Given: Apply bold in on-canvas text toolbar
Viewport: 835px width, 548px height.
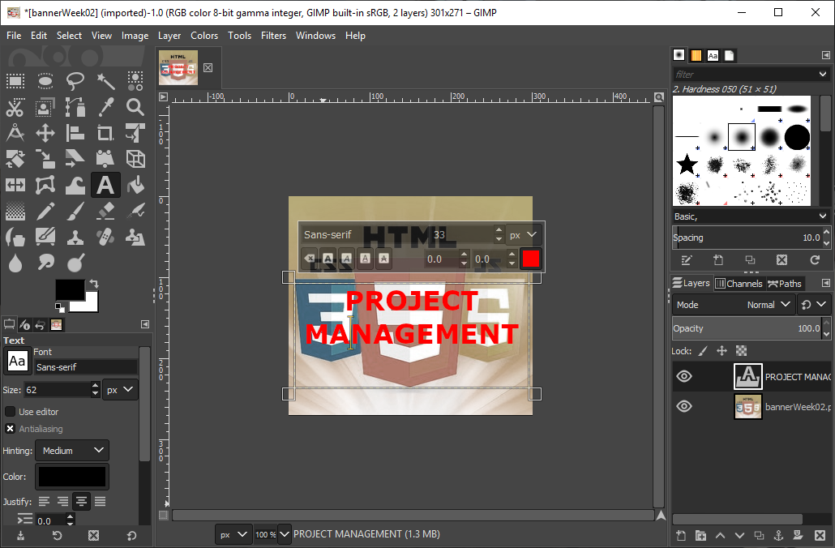Looking at the screenshot, I should click(x=328, y=259).
